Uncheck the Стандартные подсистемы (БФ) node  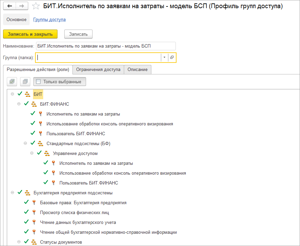point(33,143)
